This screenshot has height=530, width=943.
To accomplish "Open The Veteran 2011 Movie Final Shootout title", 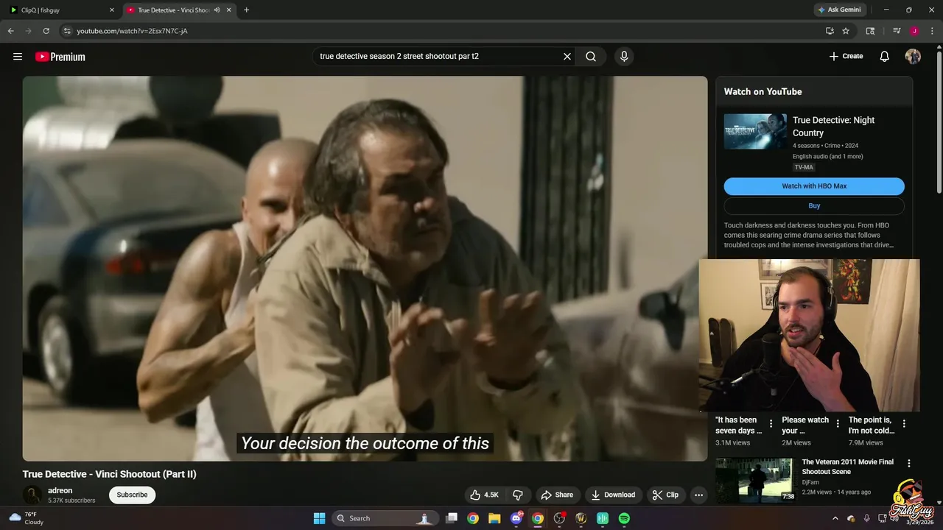I will 848,467.
